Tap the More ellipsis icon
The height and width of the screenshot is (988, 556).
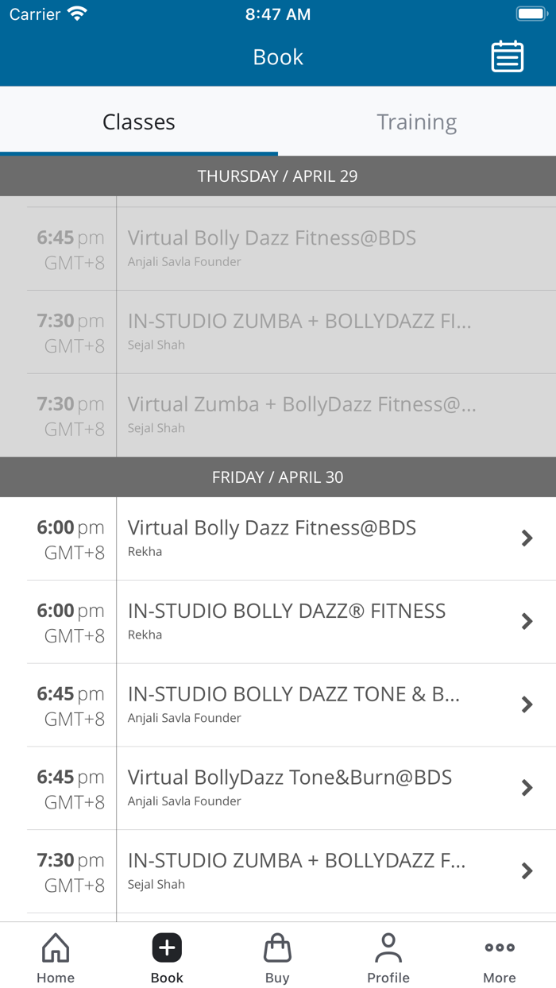pyautogui.click(x=499, y=947)
